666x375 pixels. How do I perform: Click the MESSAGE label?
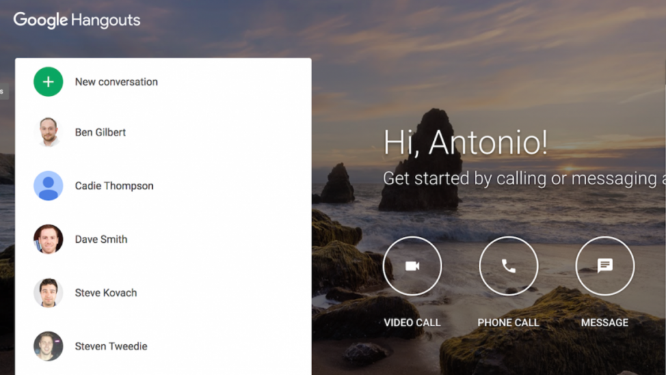[x=605, y=323]
